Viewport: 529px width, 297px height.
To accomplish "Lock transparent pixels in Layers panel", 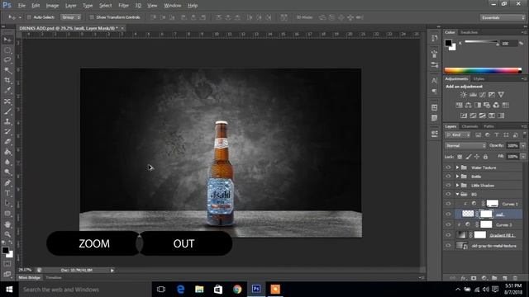I will coord(460,157).
